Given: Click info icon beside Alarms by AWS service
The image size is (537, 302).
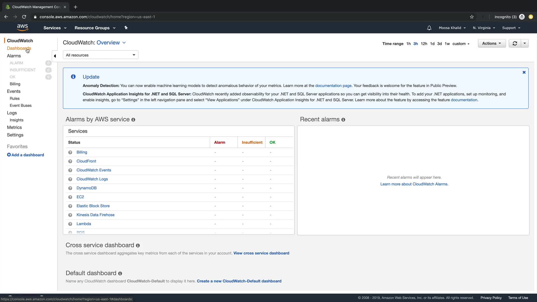Looking at the screenshot, I should 133,120.
